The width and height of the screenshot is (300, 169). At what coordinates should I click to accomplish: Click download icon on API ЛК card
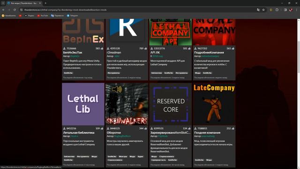click(152, 48)
